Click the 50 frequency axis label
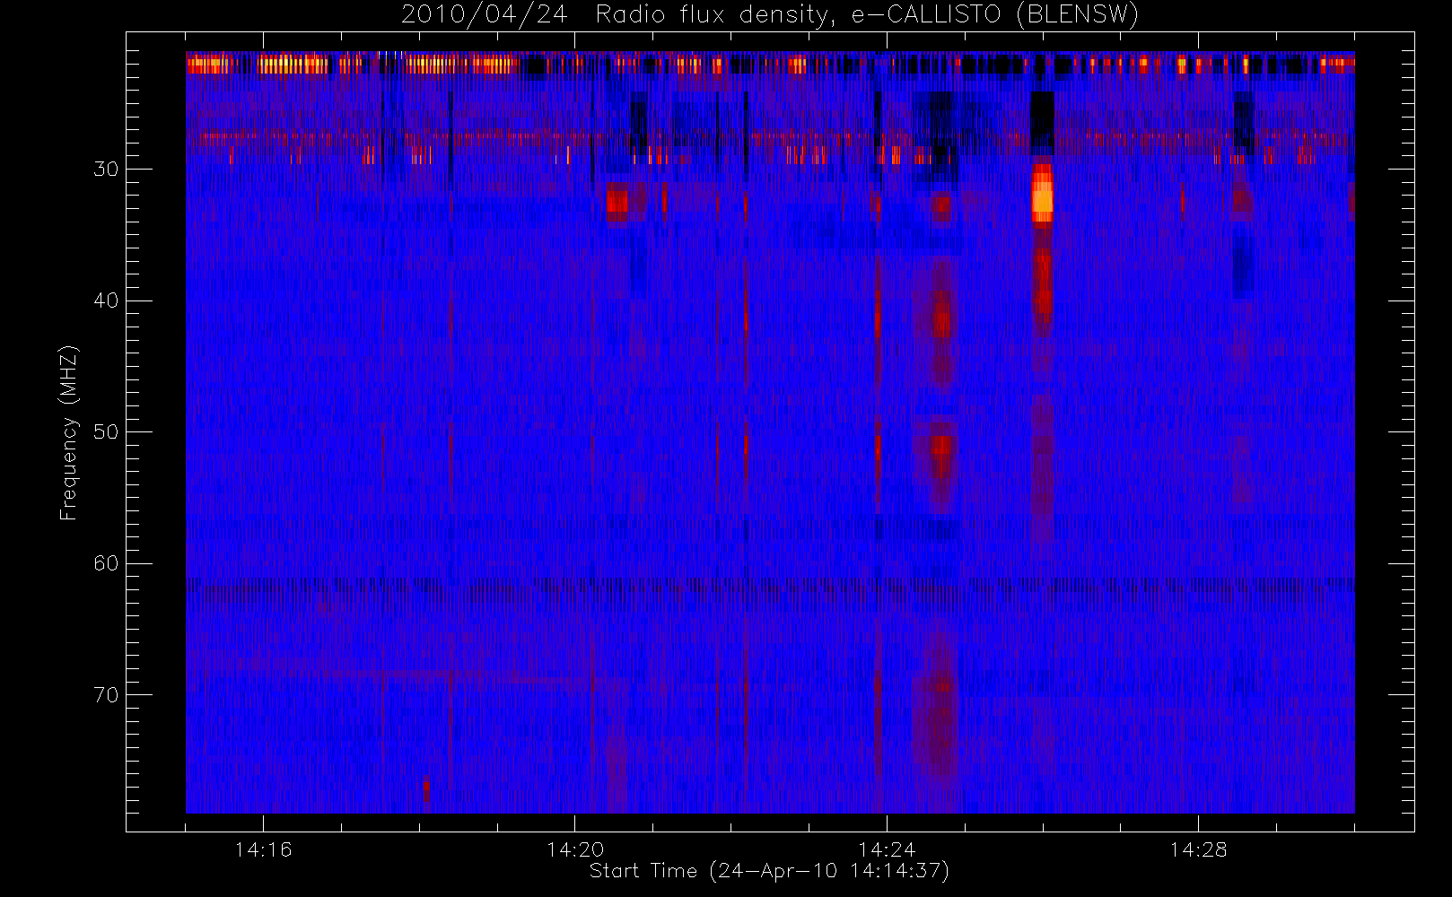The width and height of the screenshot is (1452, 897). [106, 432]
